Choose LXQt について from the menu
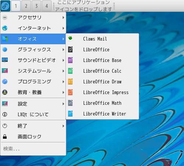184x166 pixels. click(x=33, y=114)
